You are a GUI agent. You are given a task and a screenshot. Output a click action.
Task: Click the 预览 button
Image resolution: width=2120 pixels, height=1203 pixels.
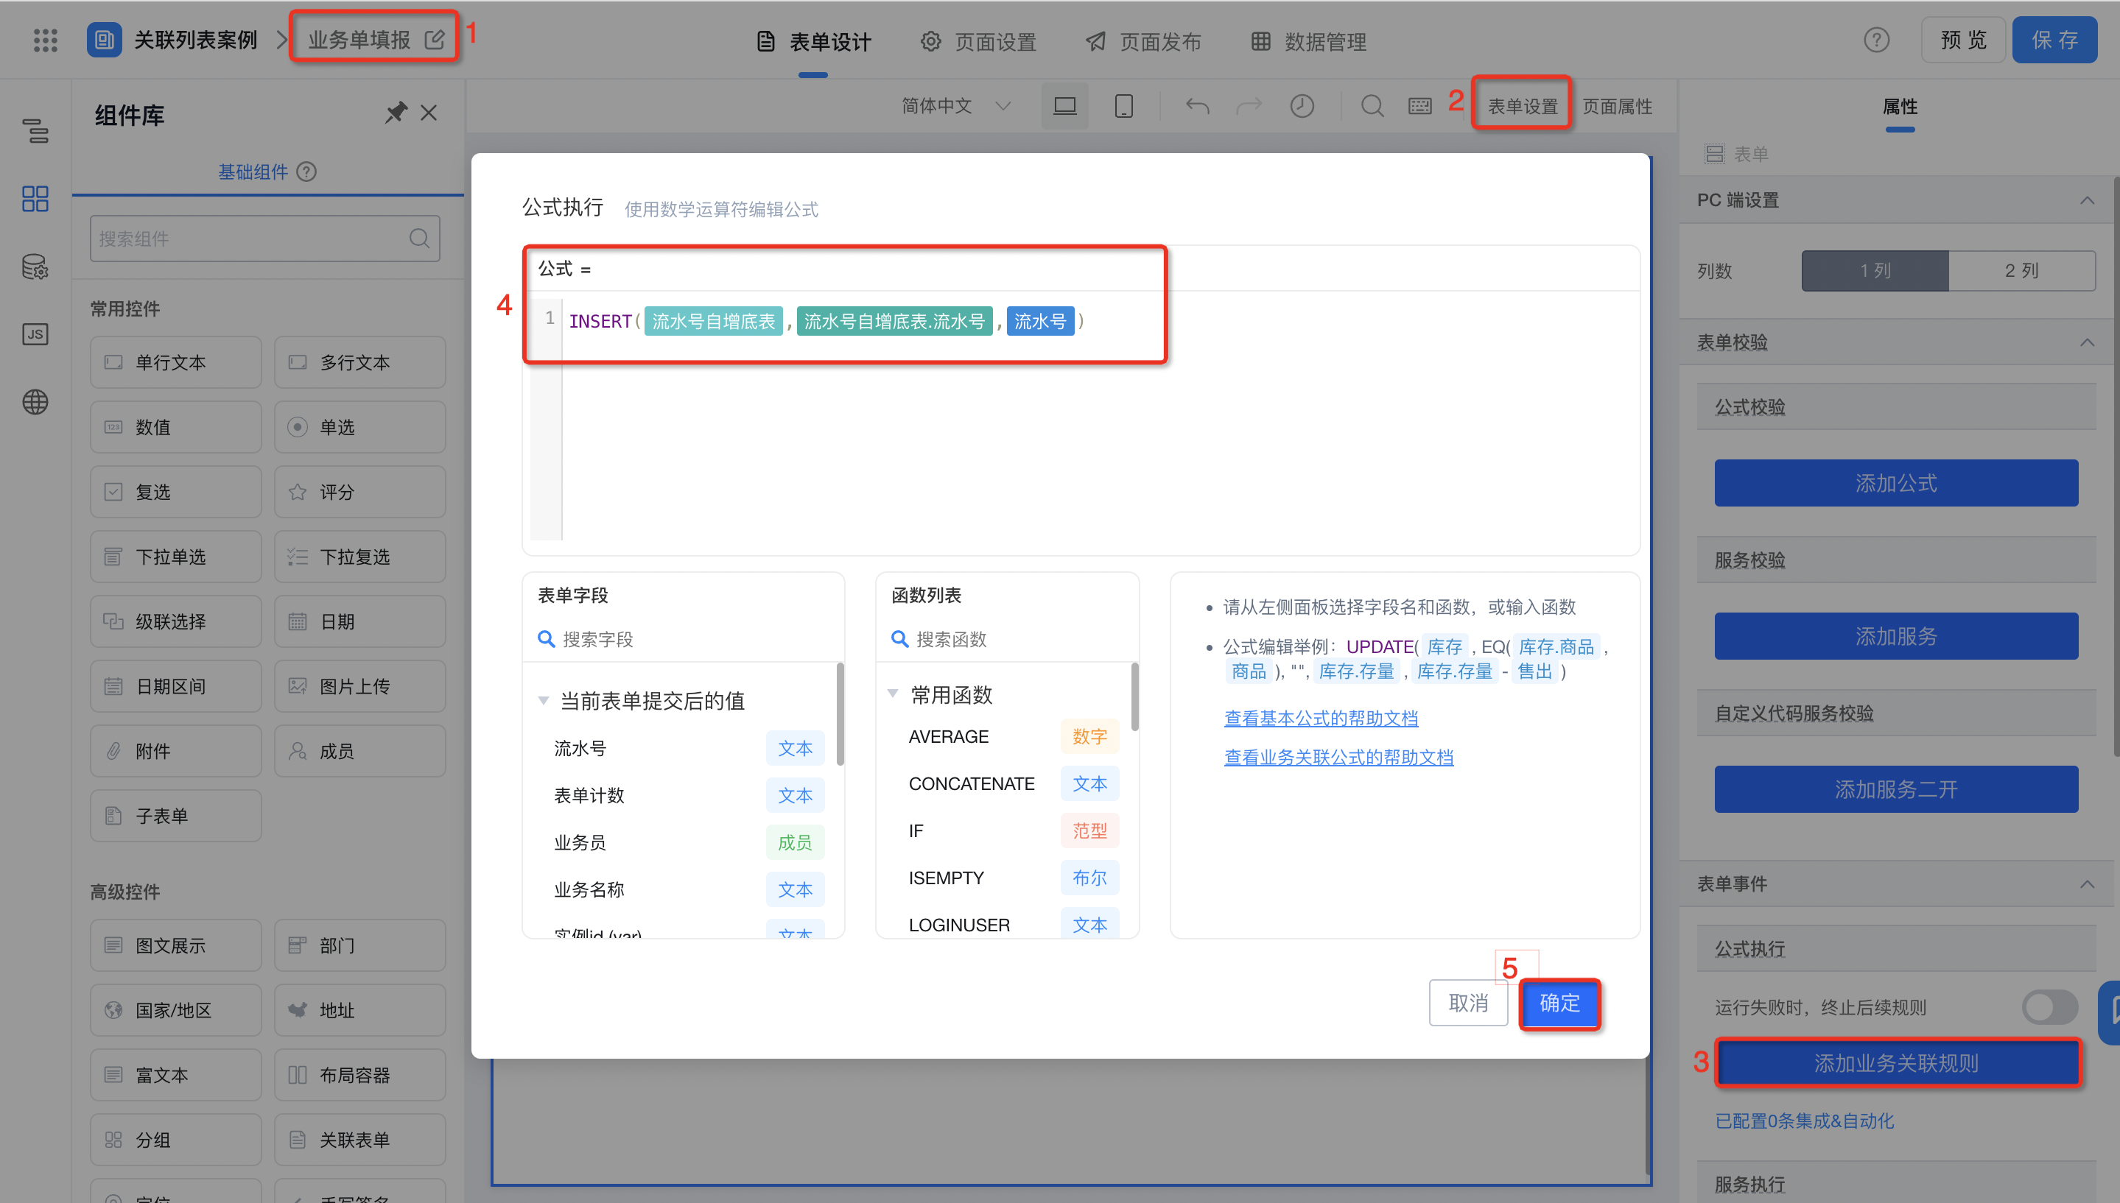point(1963,40)
